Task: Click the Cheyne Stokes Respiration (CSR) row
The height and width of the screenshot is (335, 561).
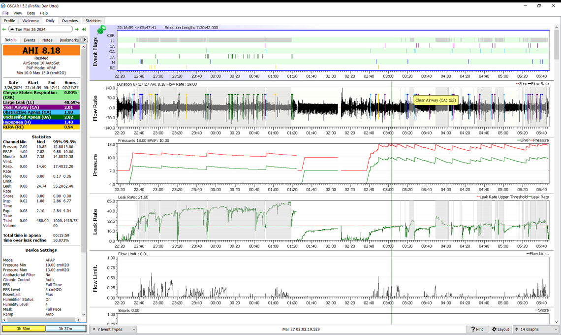Action: (41, 95)
